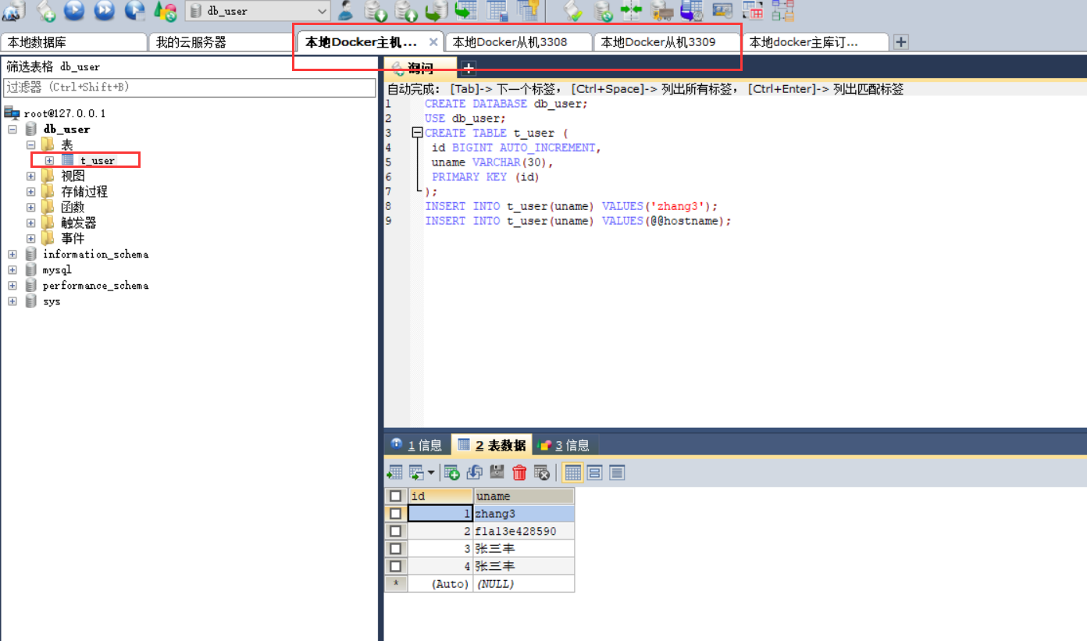Switch to form view mode icon

(595, 472)
